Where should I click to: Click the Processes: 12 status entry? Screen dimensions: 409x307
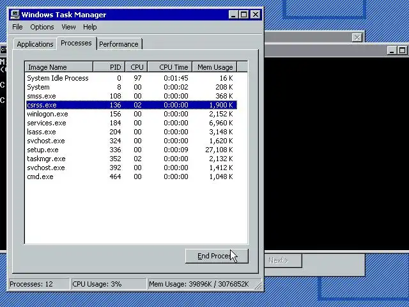[39, 284]
